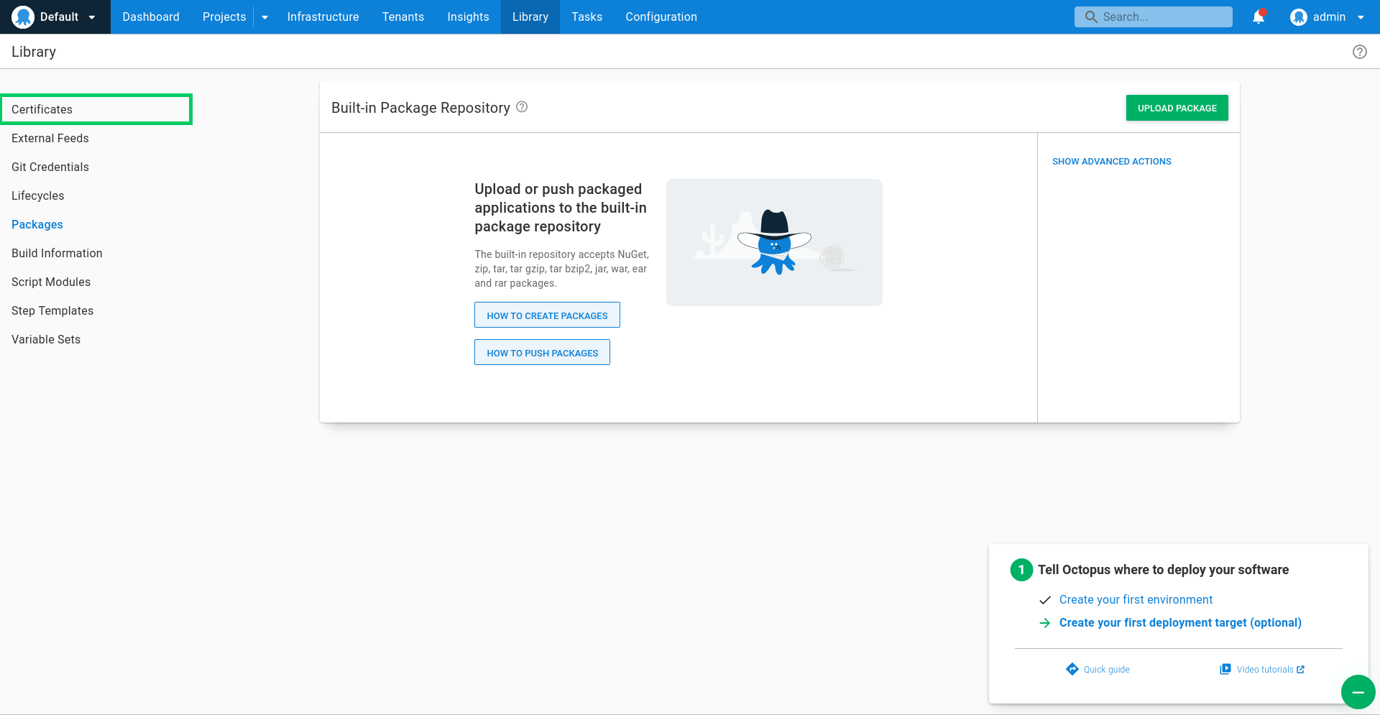Click help icon beside Built-in Package Repository
1380x715 pixels.
(x=522, y=107)
